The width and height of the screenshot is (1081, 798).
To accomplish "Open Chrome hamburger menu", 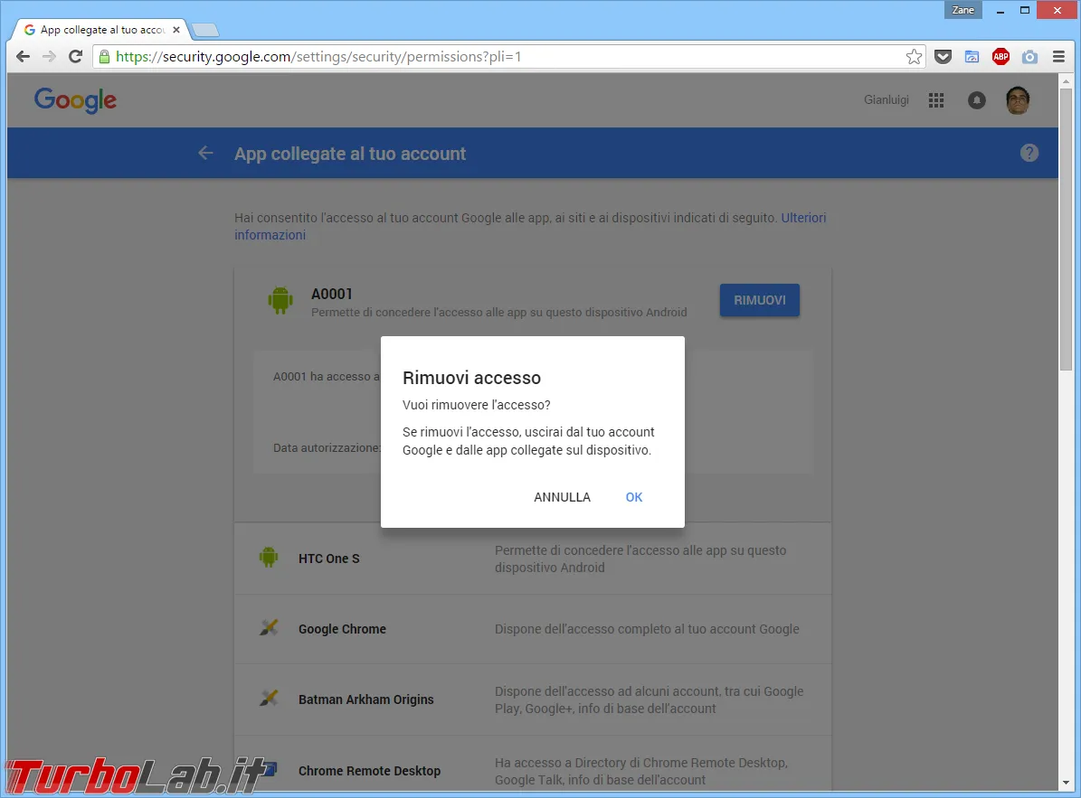I will coord(1058,56).
